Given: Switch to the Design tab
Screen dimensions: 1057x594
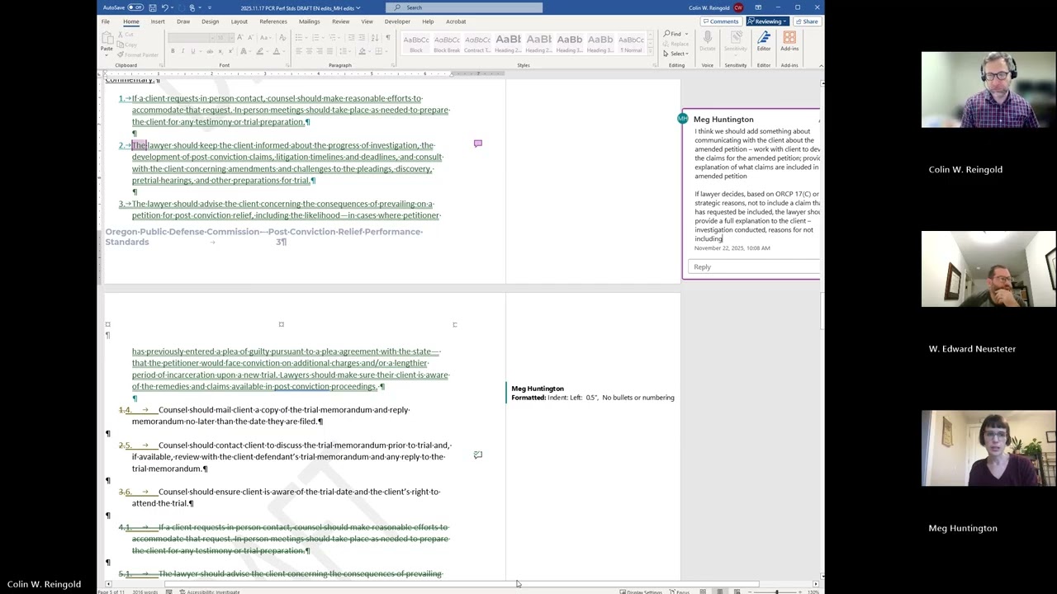Looking at the screenshot, I should (211, 21).
